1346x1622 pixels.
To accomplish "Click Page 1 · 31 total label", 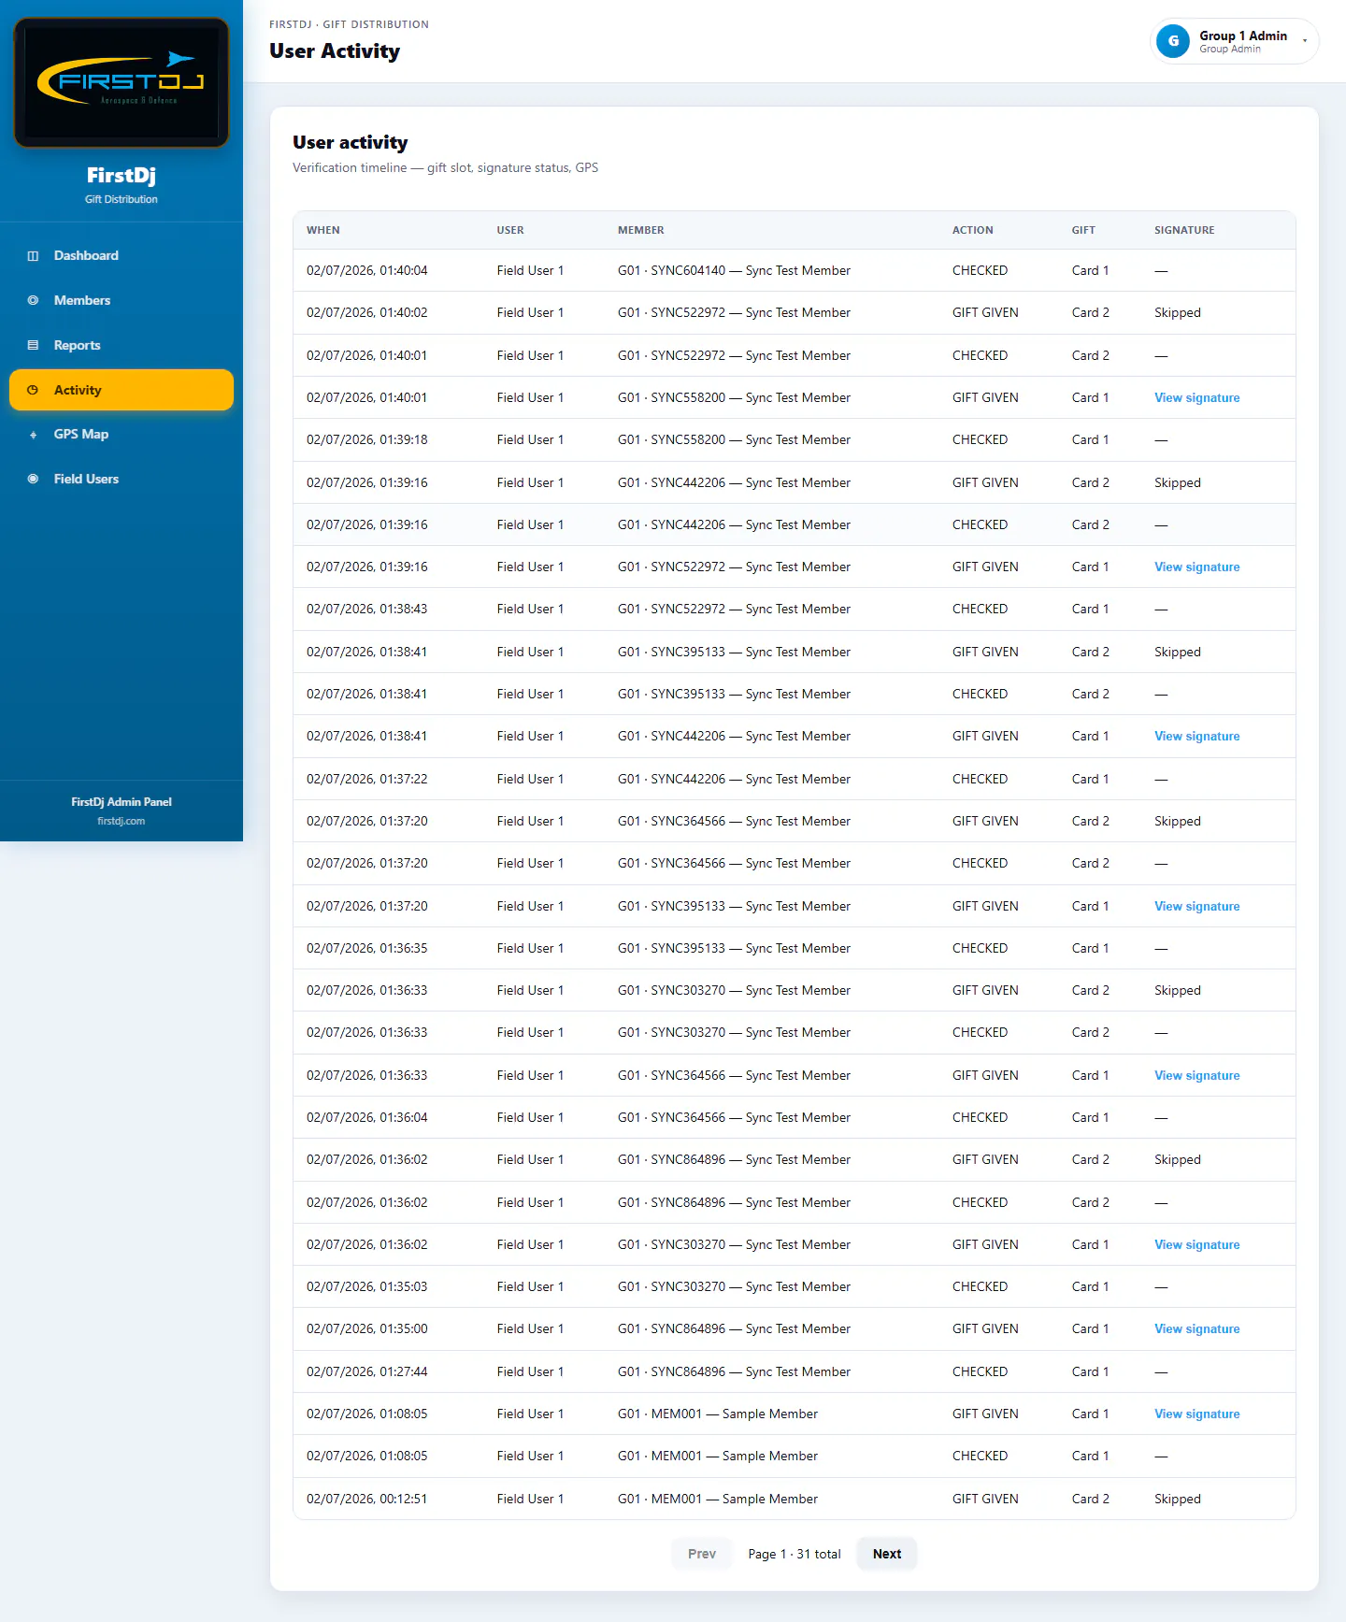I will pos(795,1555).
